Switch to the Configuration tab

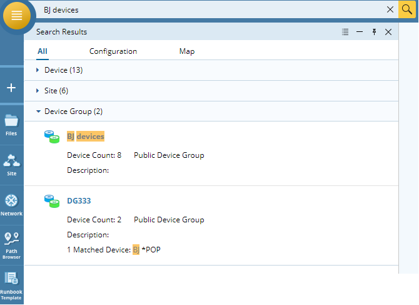coord(113,51)
